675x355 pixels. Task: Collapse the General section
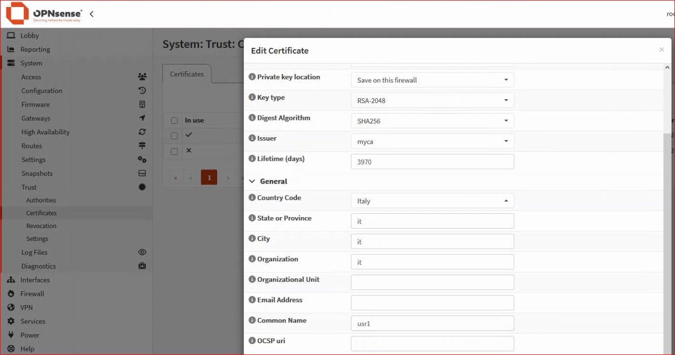[x=253, y=182]
